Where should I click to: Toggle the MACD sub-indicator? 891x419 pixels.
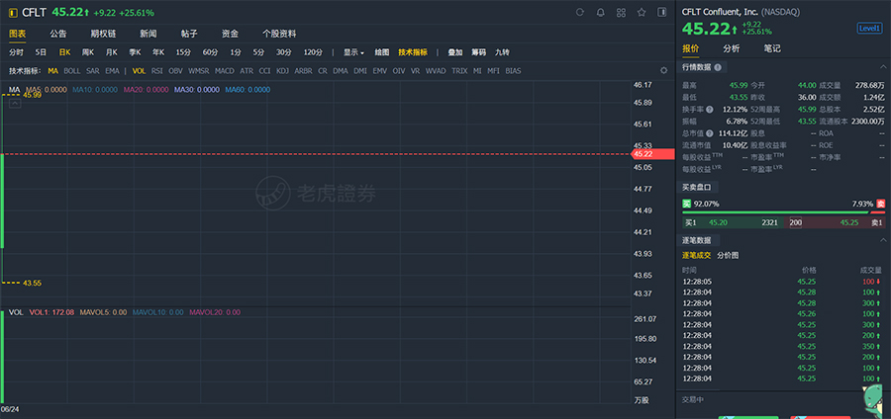[x=224, y=71]
